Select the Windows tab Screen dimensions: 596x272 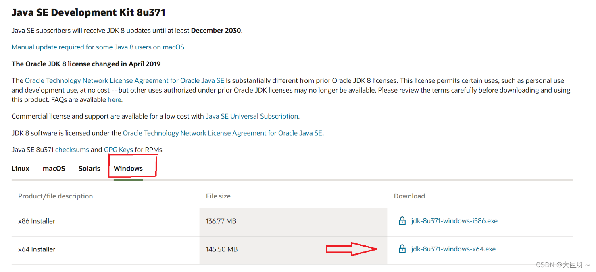pyautogui.click(x=128, y=168)
